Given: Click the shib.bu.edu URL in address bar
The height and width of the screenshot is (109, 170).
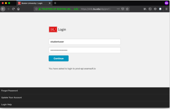Looking at the screenshot, I should click(x=96, y=9).
